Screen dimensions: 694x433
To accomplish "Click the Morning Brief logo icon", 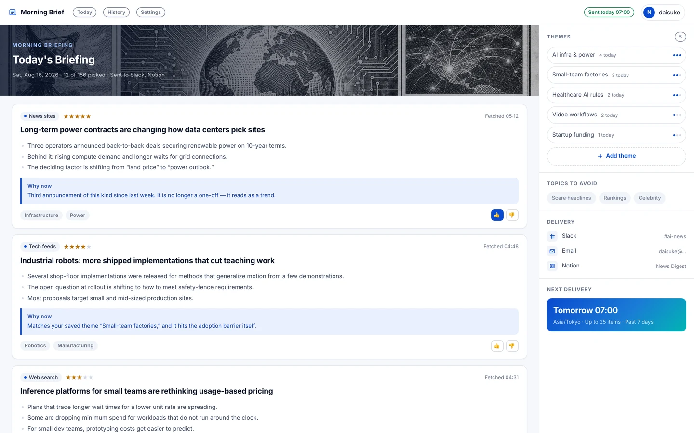I will 13,13.
